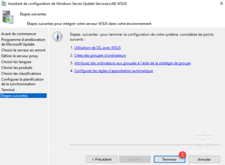The width and height of the screenshot is (225, 165).
Task: Click the Étapes suivantes page heading
Action: [x=33, y=14]
